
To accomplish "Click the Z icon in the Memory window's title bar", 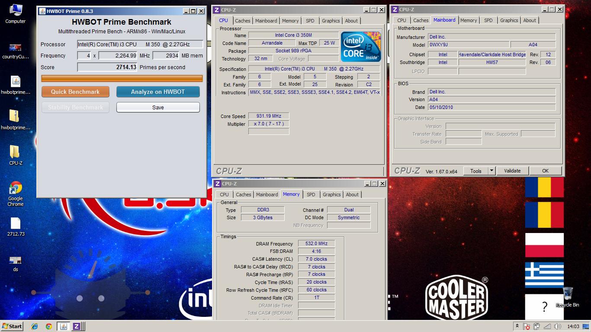I will click(x=218, y=184).
